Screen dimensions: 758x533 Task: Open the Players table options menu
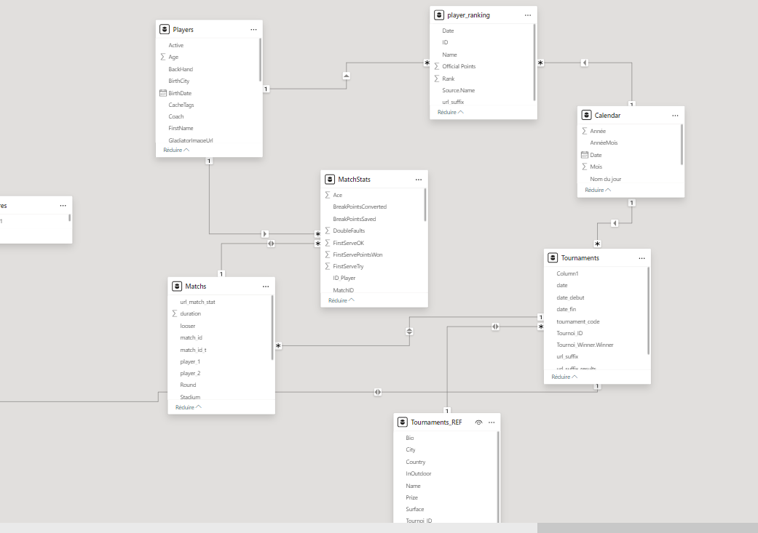(253, 30)
